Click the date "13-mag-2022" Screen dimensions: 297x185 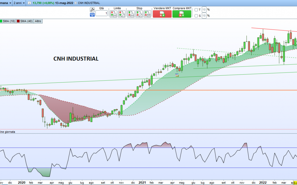point(64,3)
